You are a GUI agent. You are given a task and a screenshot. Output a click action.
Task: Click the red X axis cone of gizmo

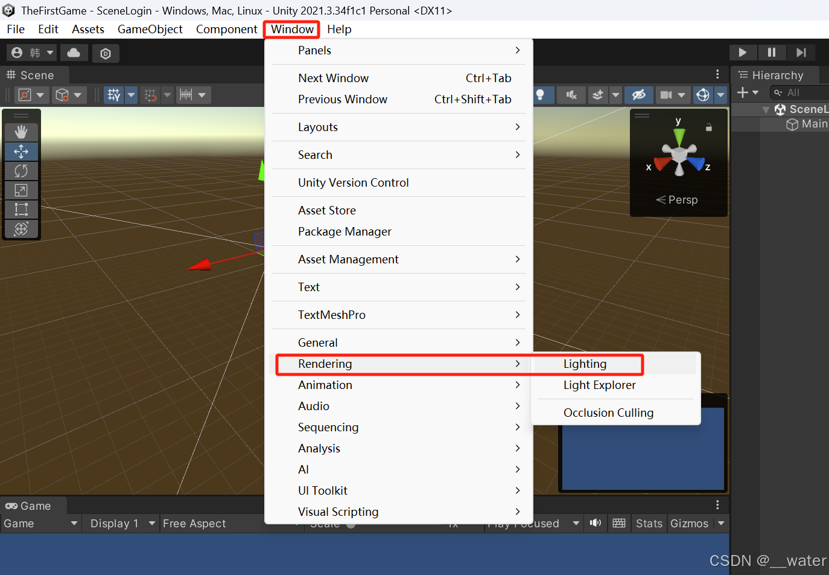pos(662,163)
